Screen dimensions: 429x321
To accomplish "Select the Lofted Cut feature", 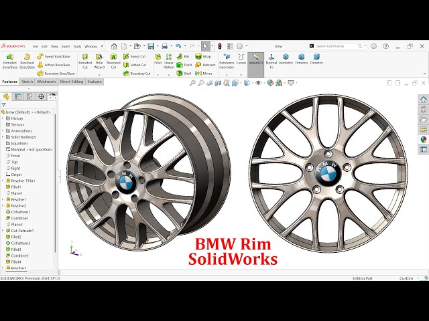I will [134, 65].
